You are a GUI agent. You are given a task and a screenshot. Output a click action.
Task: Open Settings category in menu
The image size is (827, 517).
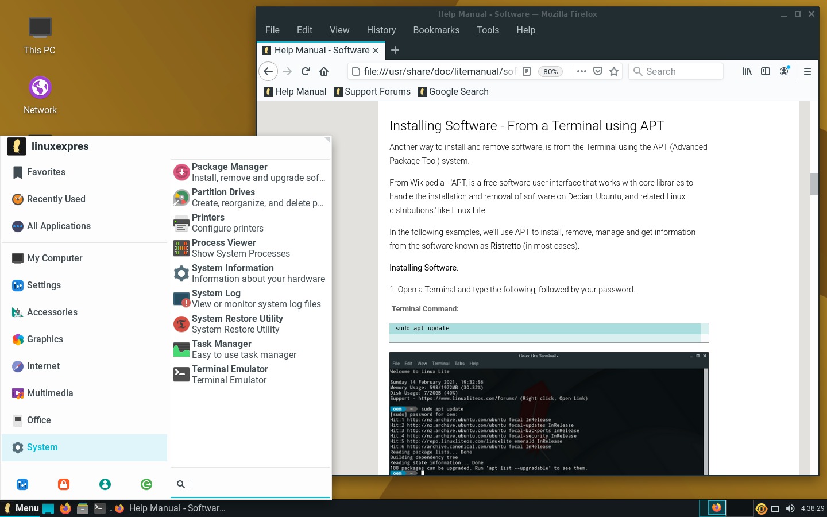point(84,285)
